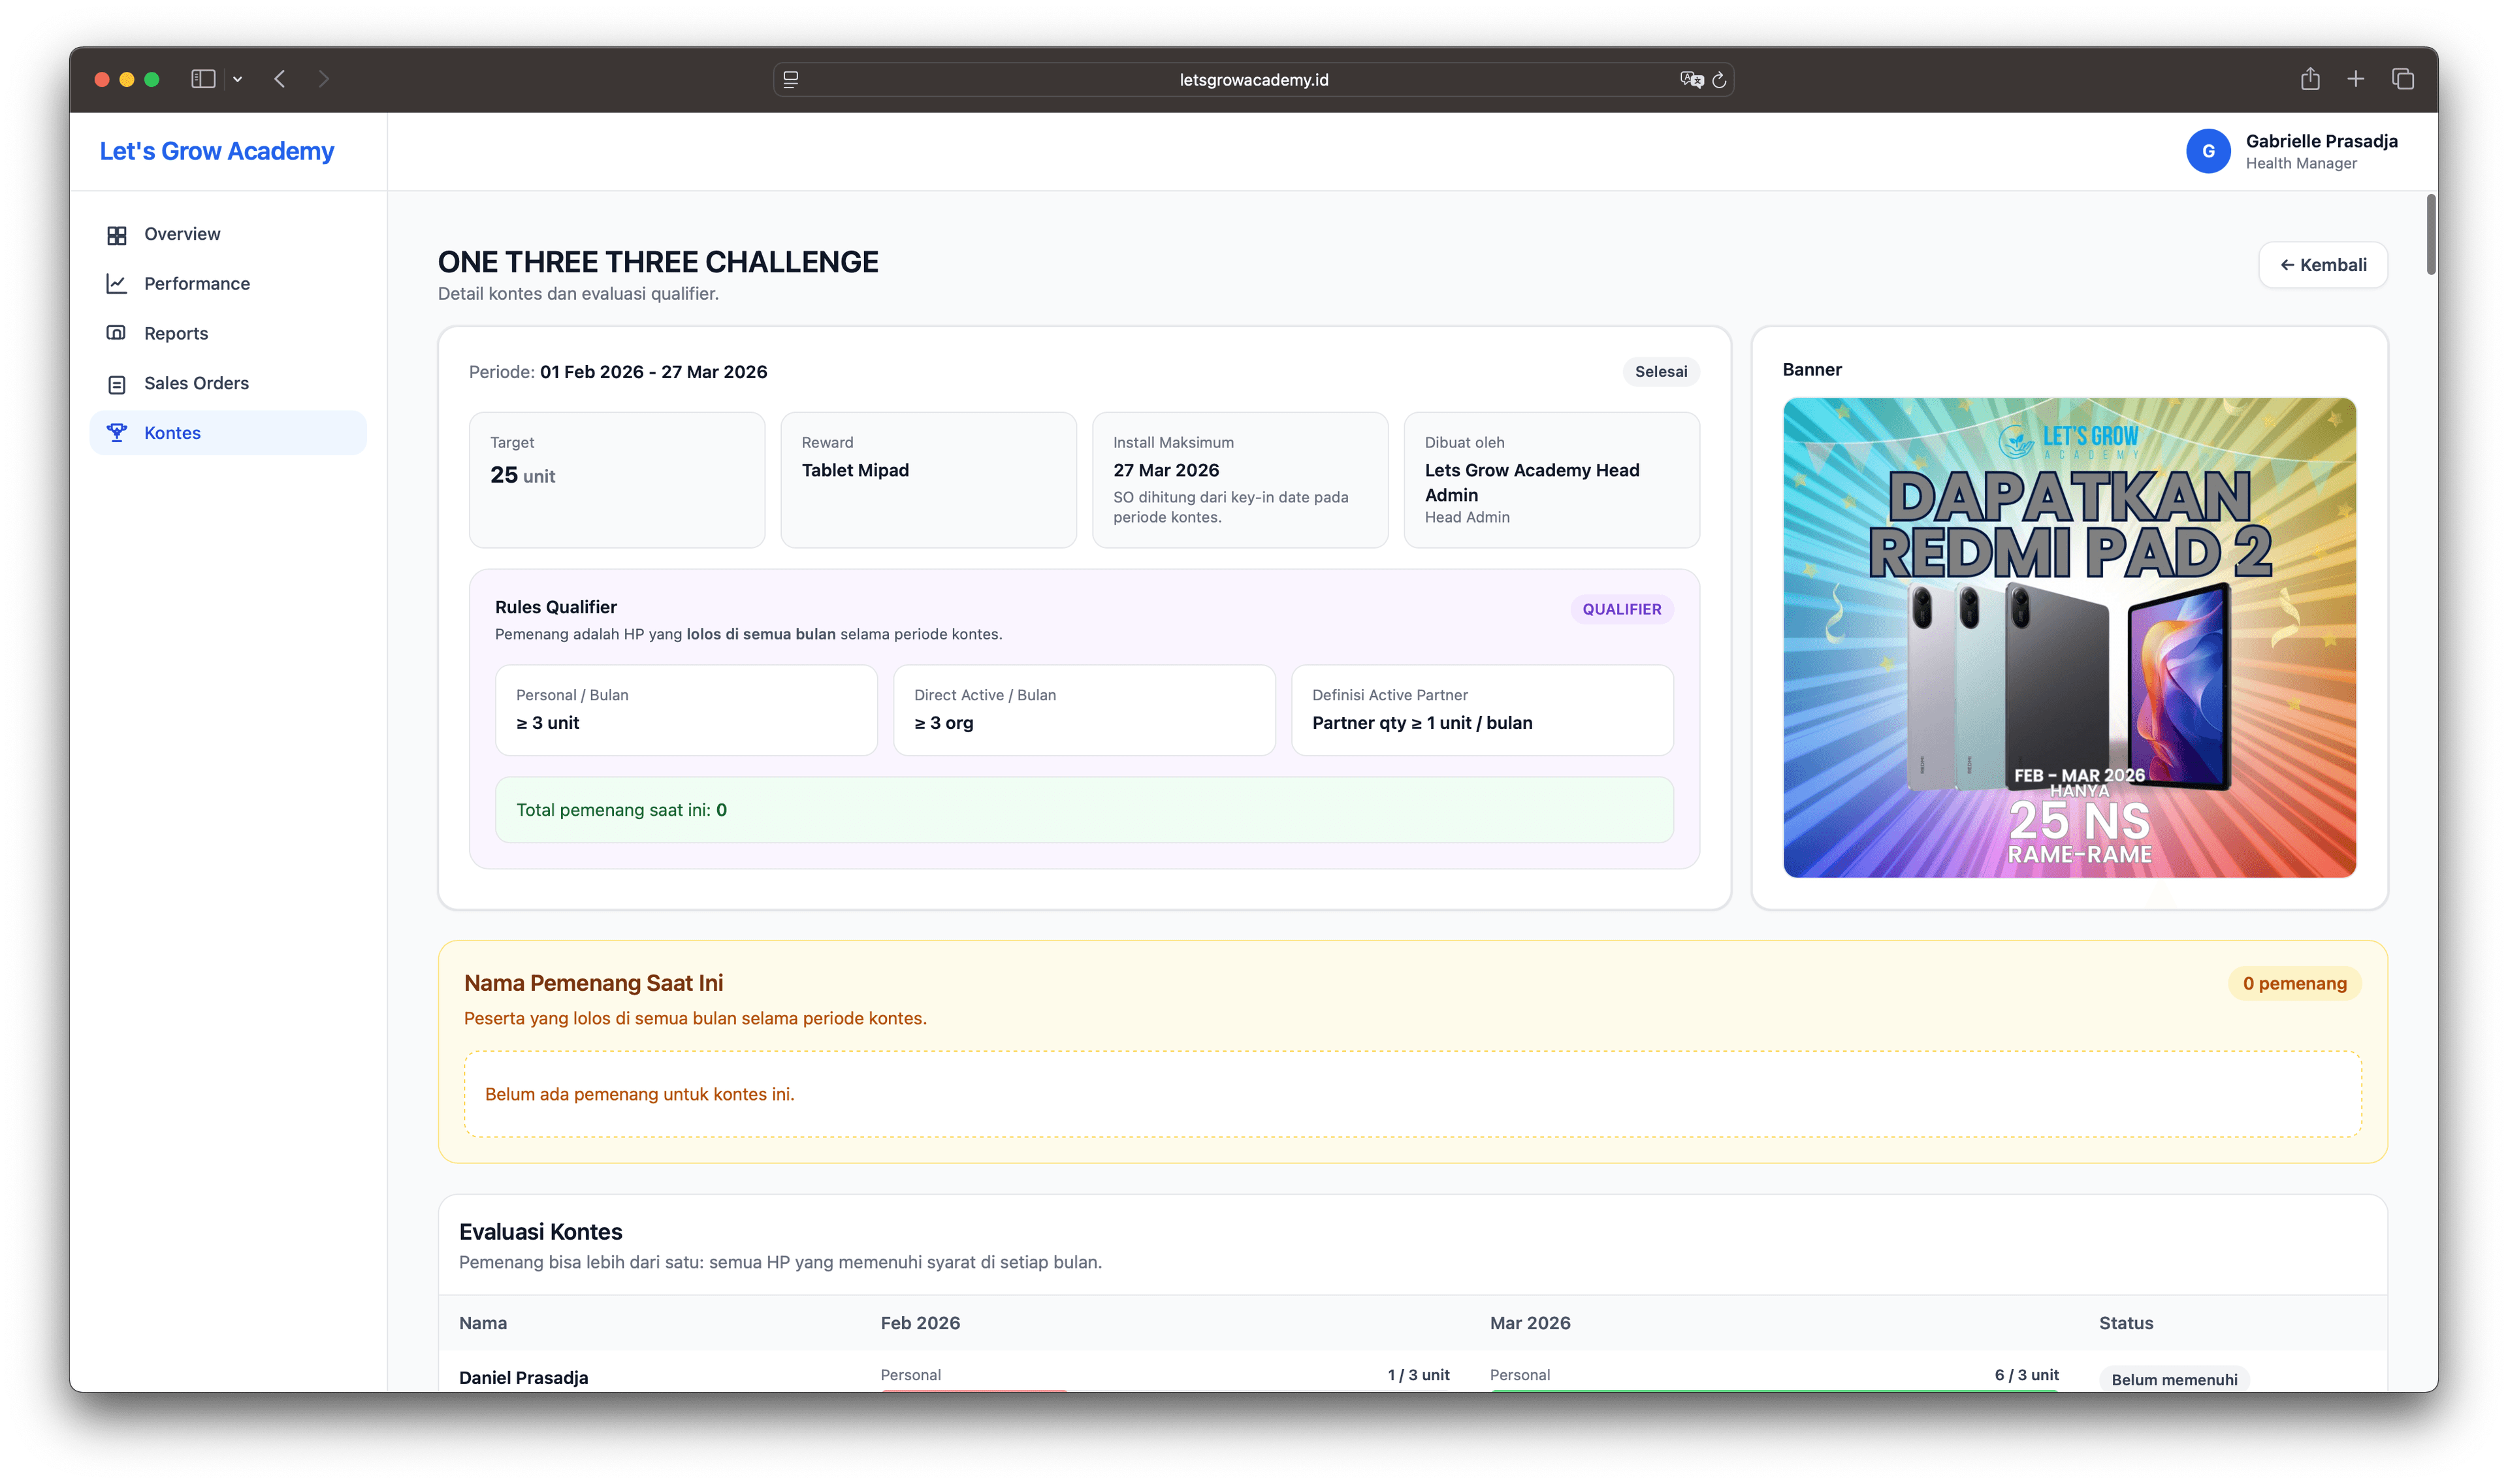Reload the page with the refresh icon
Image resolution: width=2508 pixels, height=1484 pixels.
pyautogui.click(x=1719, y=80)
